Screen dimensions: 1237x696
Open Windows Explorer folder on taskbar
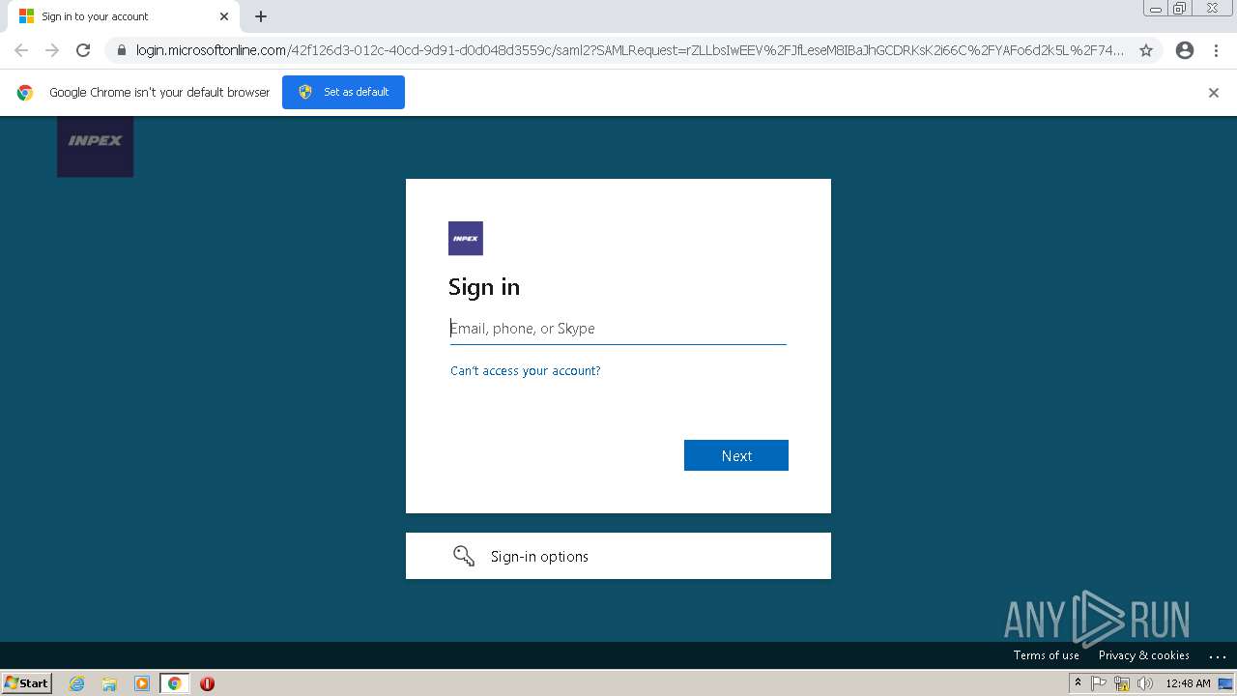pyautogui.click(x=109, y=683)
